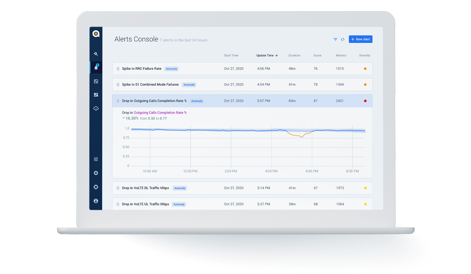The height and width of the screenshot is (274, 471).
Task: Click red severity dot of Outgoing Calls alert
Action: (365, 101)
